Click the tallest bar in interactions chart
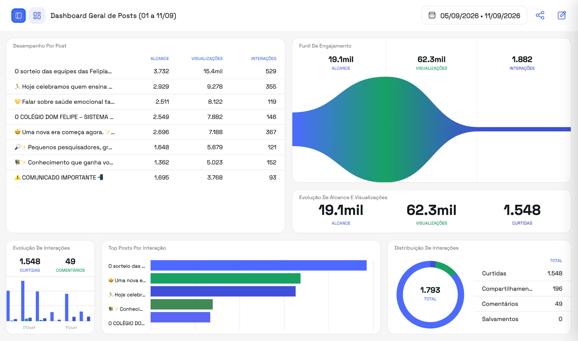This screenshot has height=341, width=578. point(23,301)
